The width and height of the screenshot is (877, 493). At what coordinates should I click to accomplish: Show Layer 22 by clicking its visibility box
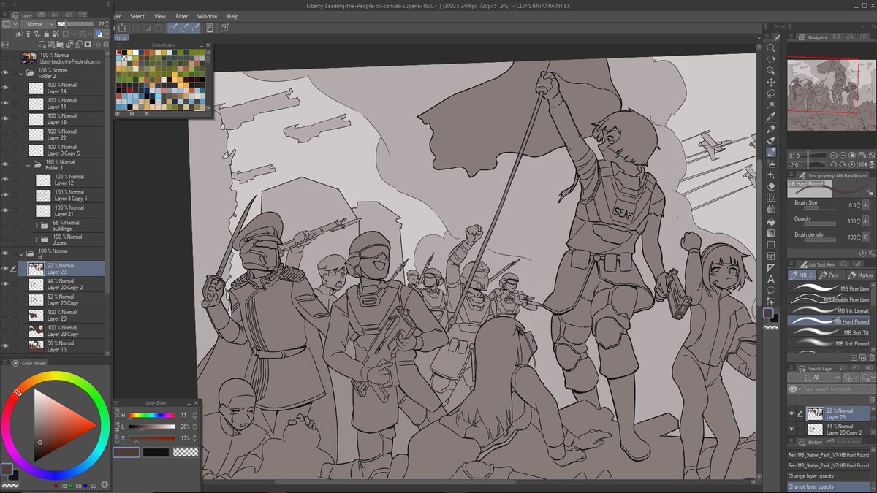click(x=5, y=134)
